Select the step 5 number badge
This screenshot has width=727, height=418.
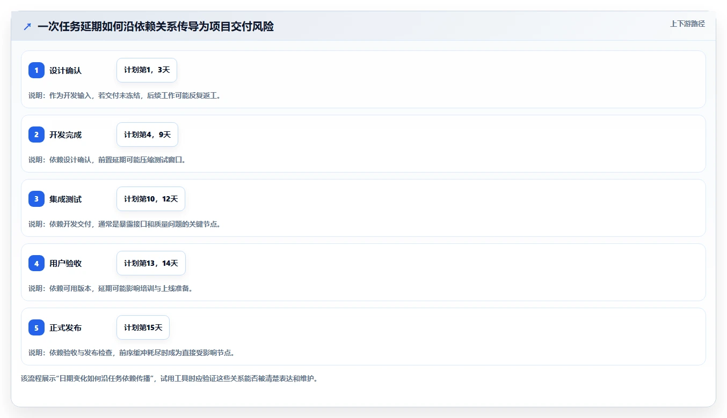pos(37,327)
